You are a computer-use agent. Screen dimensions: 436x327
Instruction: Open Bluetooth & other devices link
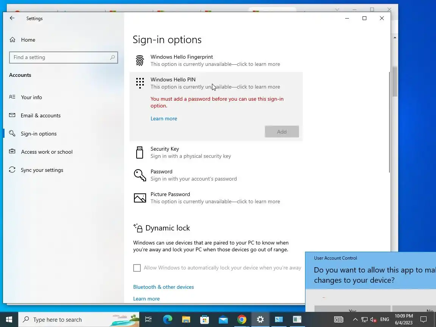163,287
